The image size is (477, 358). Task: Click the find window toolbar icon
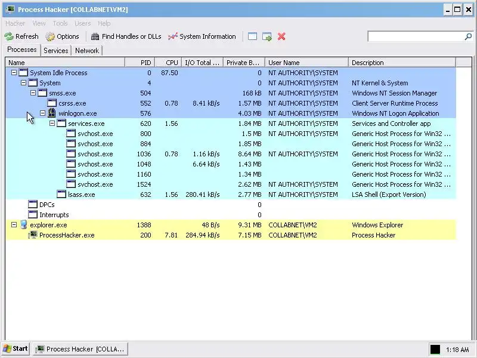252,36
